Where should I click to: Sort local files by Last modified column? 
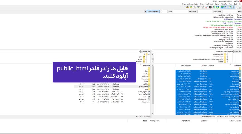click(x=186, y=66)
